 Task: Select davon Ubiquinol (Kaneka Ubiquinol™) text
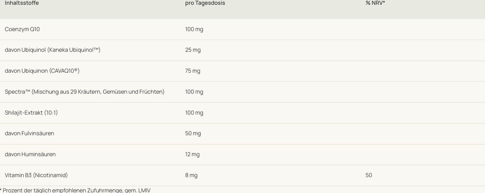coord(53,50)
